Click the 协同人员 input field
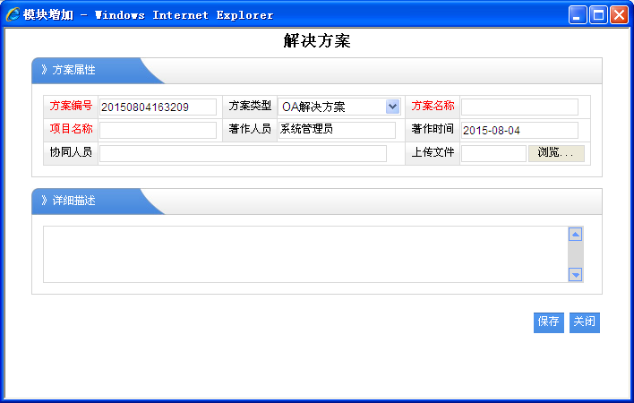This screenshot has width=634, height=403. (x=243, y=153)
